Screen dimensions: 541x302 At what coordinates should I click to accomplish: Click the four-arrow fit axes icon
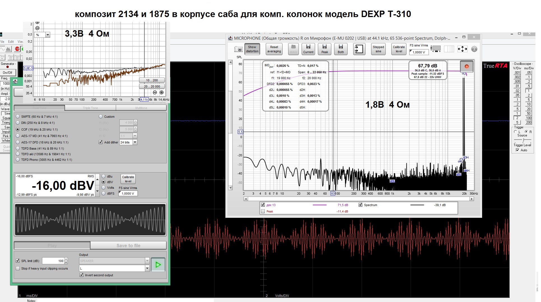[462, 49]
